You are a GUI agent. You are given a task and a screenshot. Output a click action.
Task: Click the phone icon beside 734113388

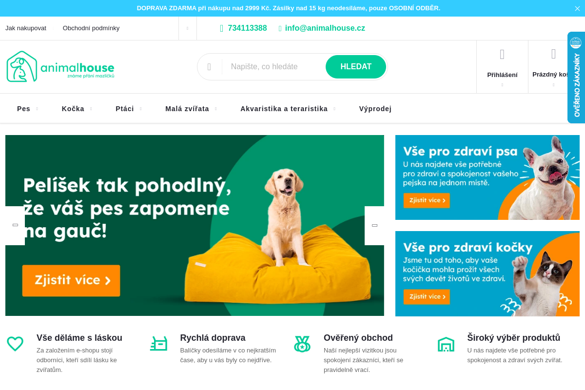(222, 28)
